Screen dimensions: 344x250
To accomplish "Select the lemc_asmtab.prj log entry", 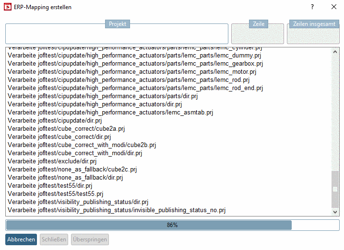I will (x=110, y=113).
